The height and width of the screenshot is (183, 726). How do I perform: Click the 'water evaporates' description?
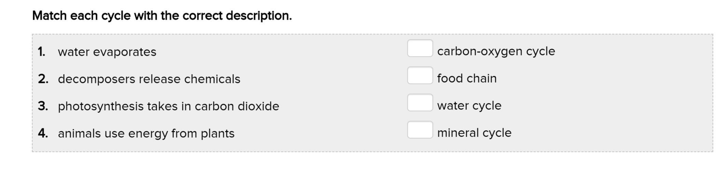[x=107, y=52]
